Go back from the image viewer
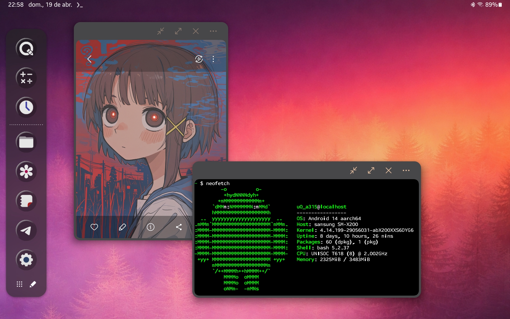This screenshot has height=319, width=510. [x=90, y=59]
